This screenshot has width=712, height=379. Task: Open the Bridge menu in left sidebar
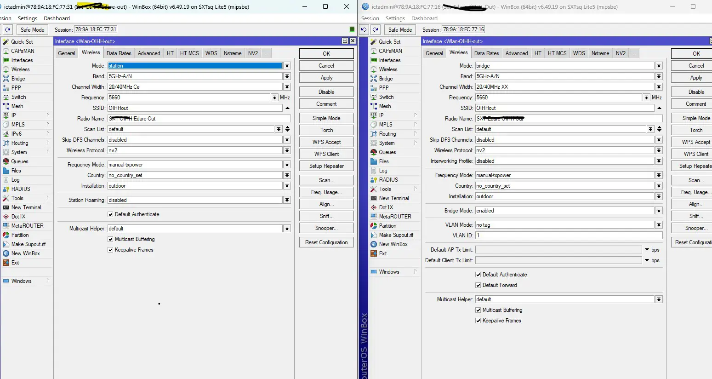tap(18, 79)
